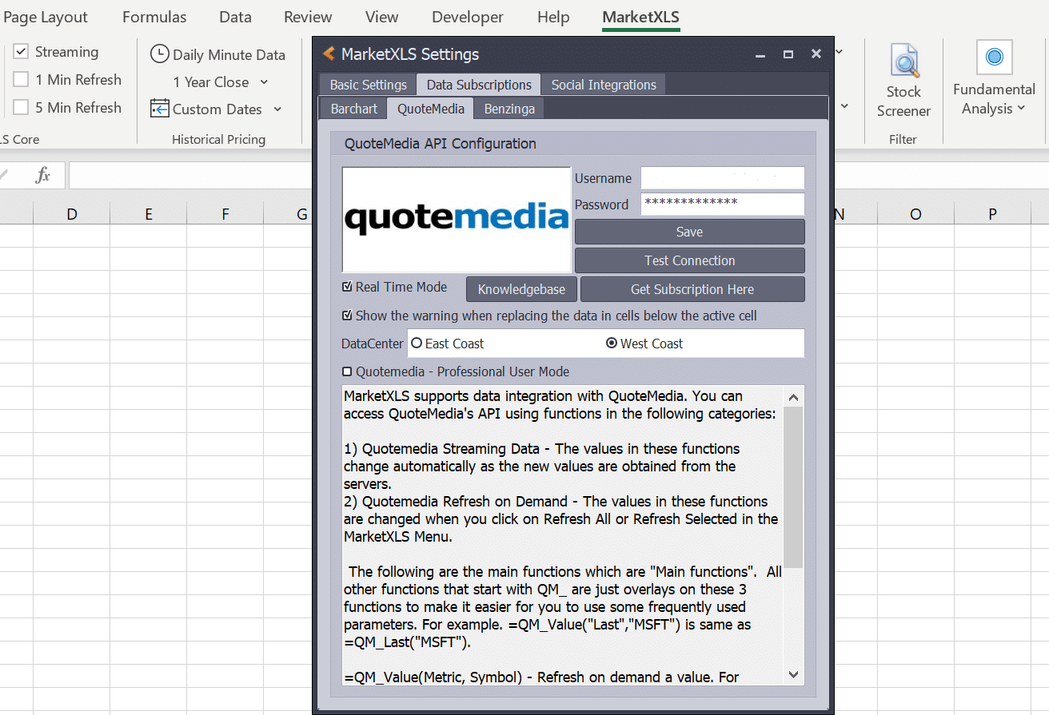
Task: Click the Username input field
Action: [723, 178]
